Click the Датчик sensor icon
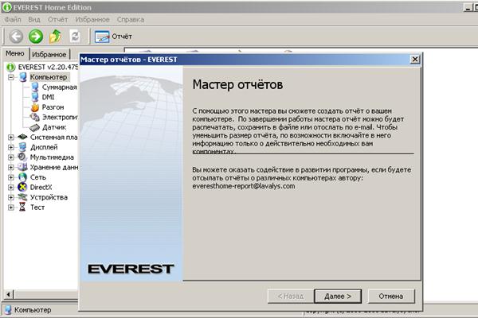This screenshot has height=318, width=478. point(35,127)
